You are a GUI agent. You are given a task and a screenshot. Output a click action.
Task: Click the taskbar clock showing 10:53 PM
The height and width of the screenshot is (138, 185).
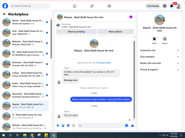pos(174,135)
